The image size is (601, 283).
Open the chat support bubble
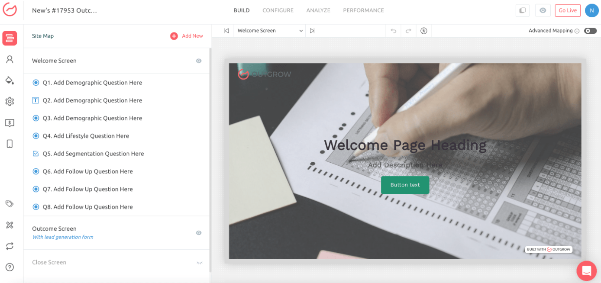586,270
